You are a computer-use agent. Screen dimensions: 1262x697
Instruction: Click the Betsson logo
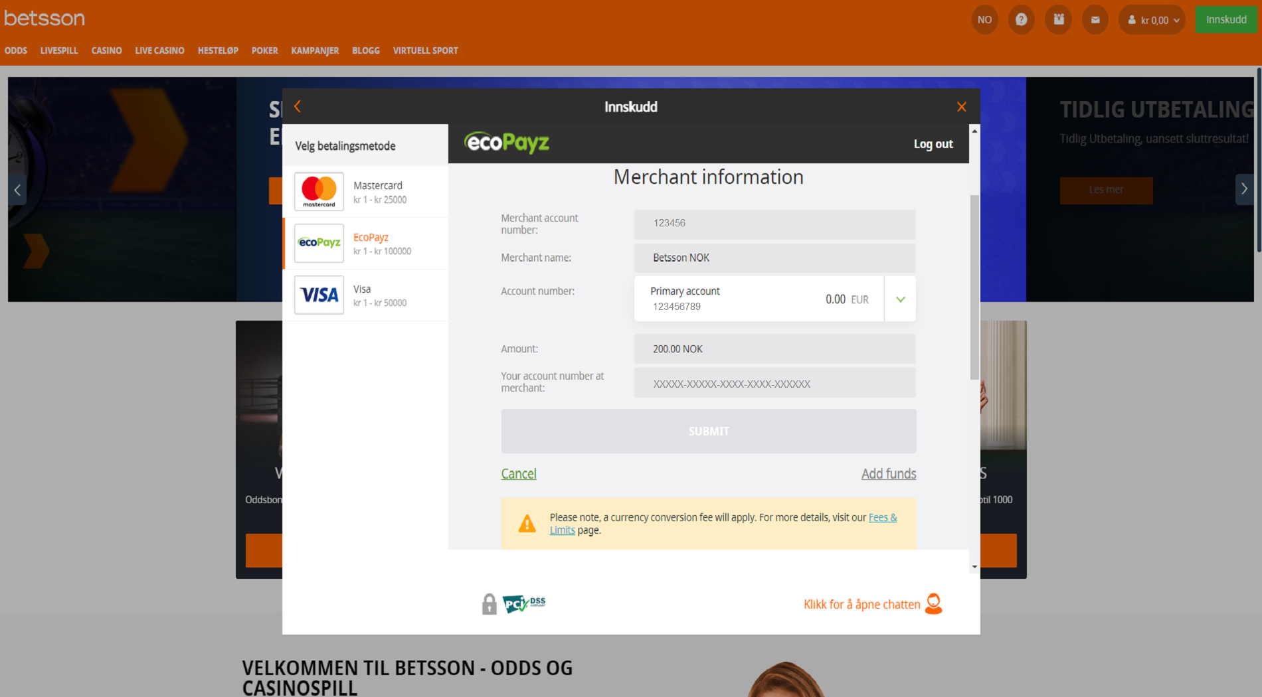[44, 18]
